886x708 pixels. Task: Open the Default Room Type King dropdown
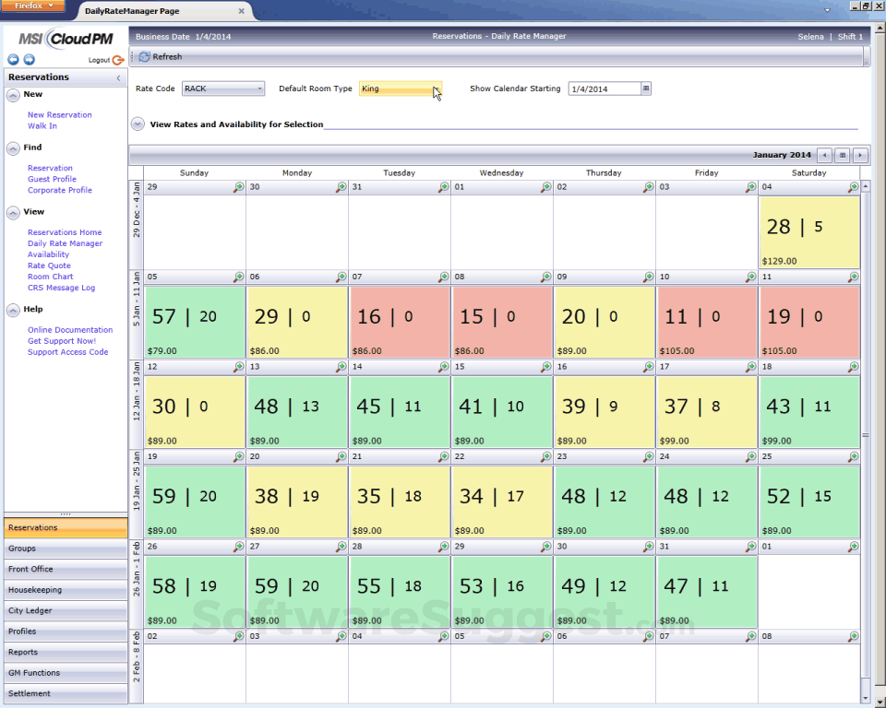pos(400,88)
